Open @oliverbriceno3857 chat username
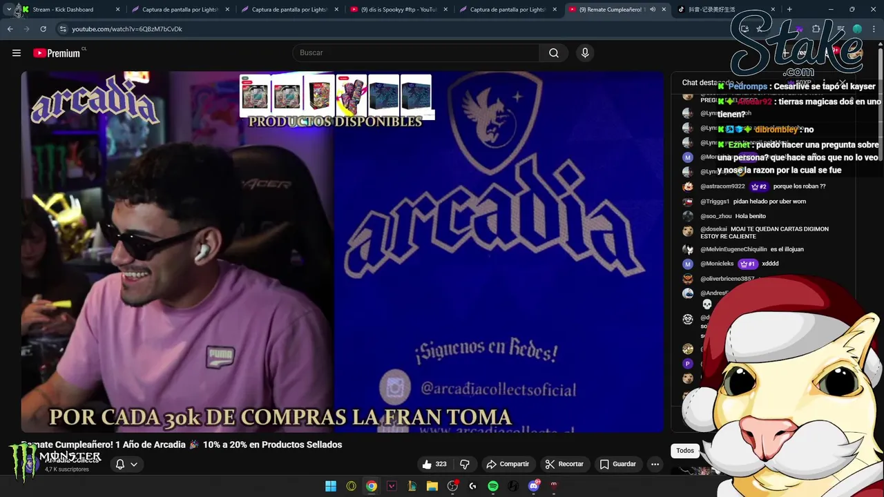Screen dimensions: 884x497 [x=727, y=279]
